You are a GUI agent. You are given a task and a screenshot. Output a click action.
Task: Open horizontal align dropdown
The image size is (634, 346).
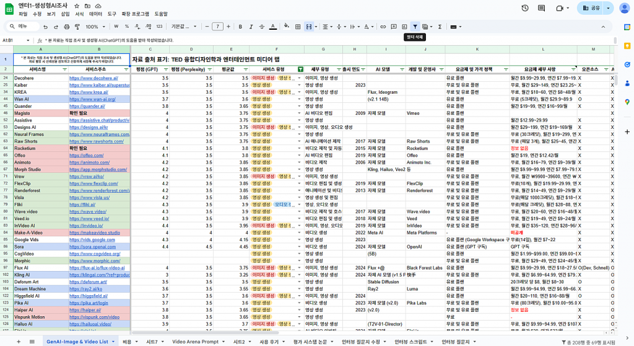(327, 27)
